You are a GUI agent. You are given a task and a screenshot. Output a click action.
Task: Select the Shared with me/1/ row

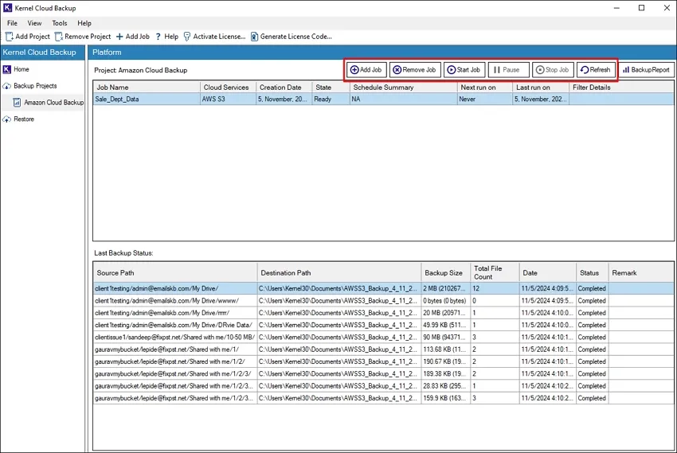point(383,350)
